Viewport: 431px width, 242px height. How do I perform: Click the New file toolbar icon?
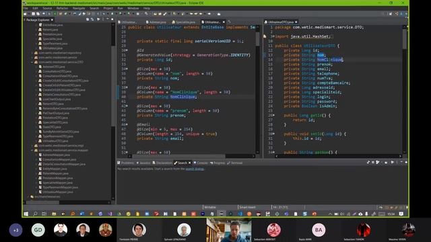tap(26, 13)
